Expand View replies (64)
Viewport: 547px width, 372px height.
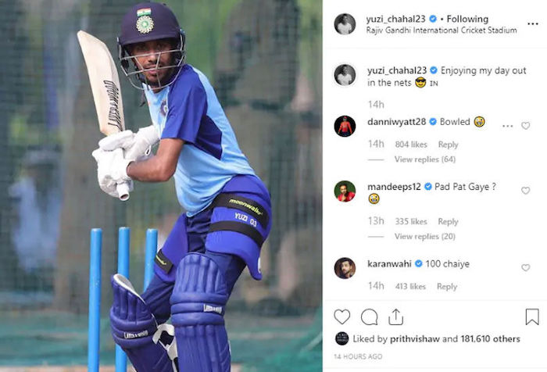coord(425,159)
